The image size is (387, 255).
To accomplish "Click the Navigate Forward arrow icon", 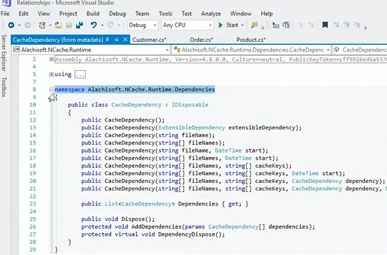I will pyautogui.click(x=27, y=25).
